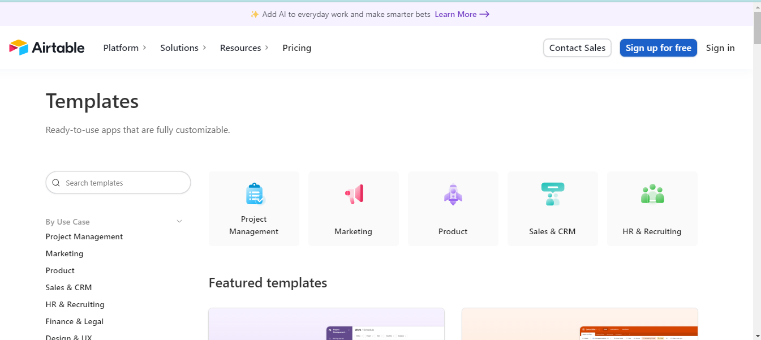Collapse the By Use Case section
Image resolution: width=761 pixels, height=340 pixels.
click(179, 221)
